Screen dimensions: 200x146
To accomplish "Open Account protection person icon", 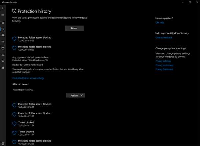I will [x=3, y=35].
